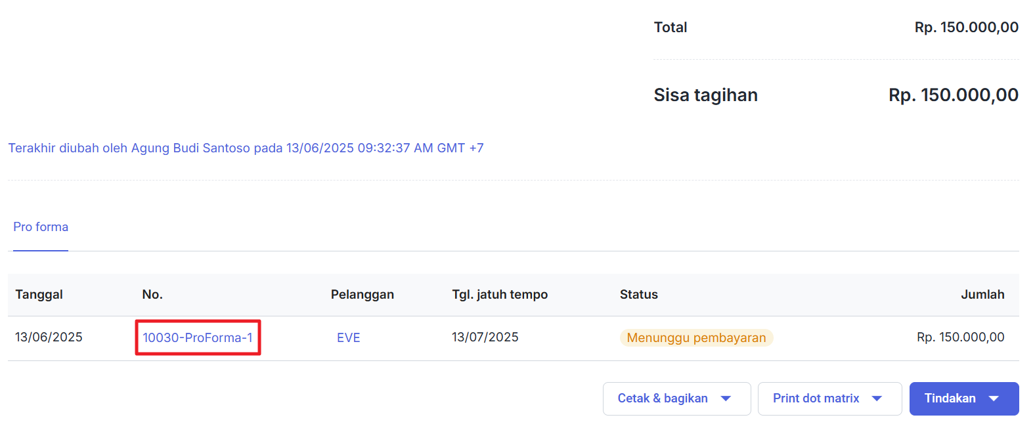Open invoice 10030-ProForma-1 link
Viewport: 1035px width, 430px height.
point(198,338)
